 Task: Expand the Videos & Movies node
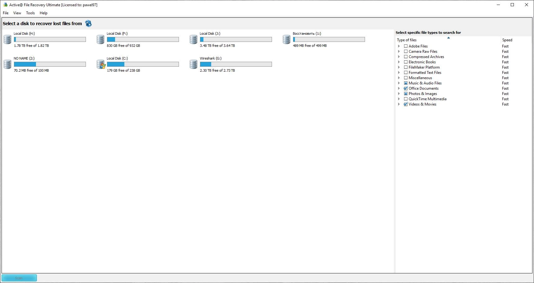click(x=399, y=104)
